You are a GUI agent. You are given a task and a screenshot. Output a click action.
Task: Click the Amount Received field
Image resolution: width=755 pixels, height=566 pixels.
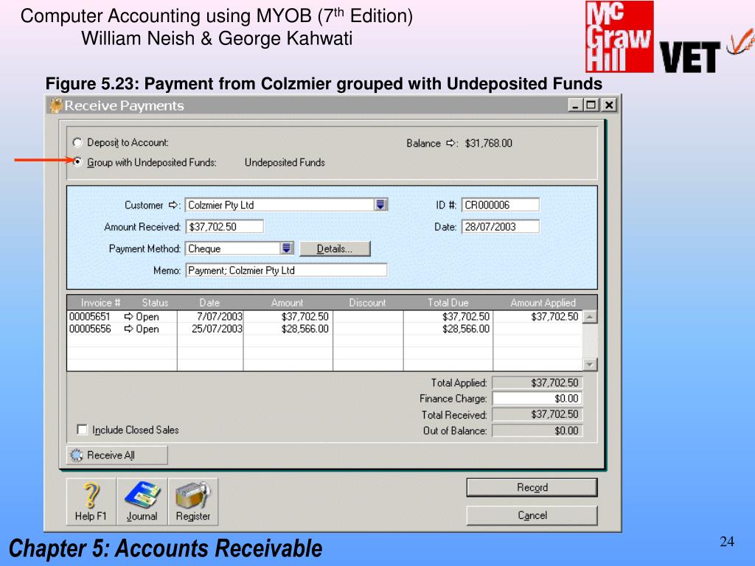click(x=224, y=227)
